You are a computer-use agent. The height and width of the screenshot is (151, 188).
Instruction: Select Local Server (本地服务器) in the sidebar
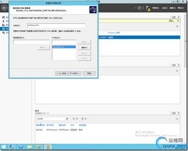coord(5,21)
